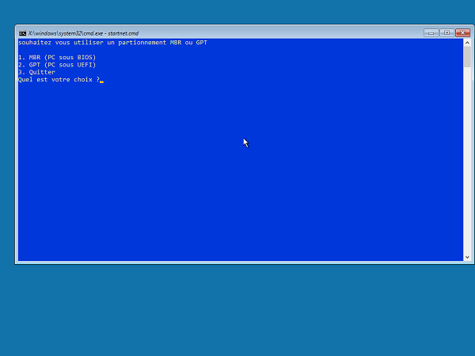Click the vertical scrollbar thumb
475x356 pixels.
[x=467, y=57]
